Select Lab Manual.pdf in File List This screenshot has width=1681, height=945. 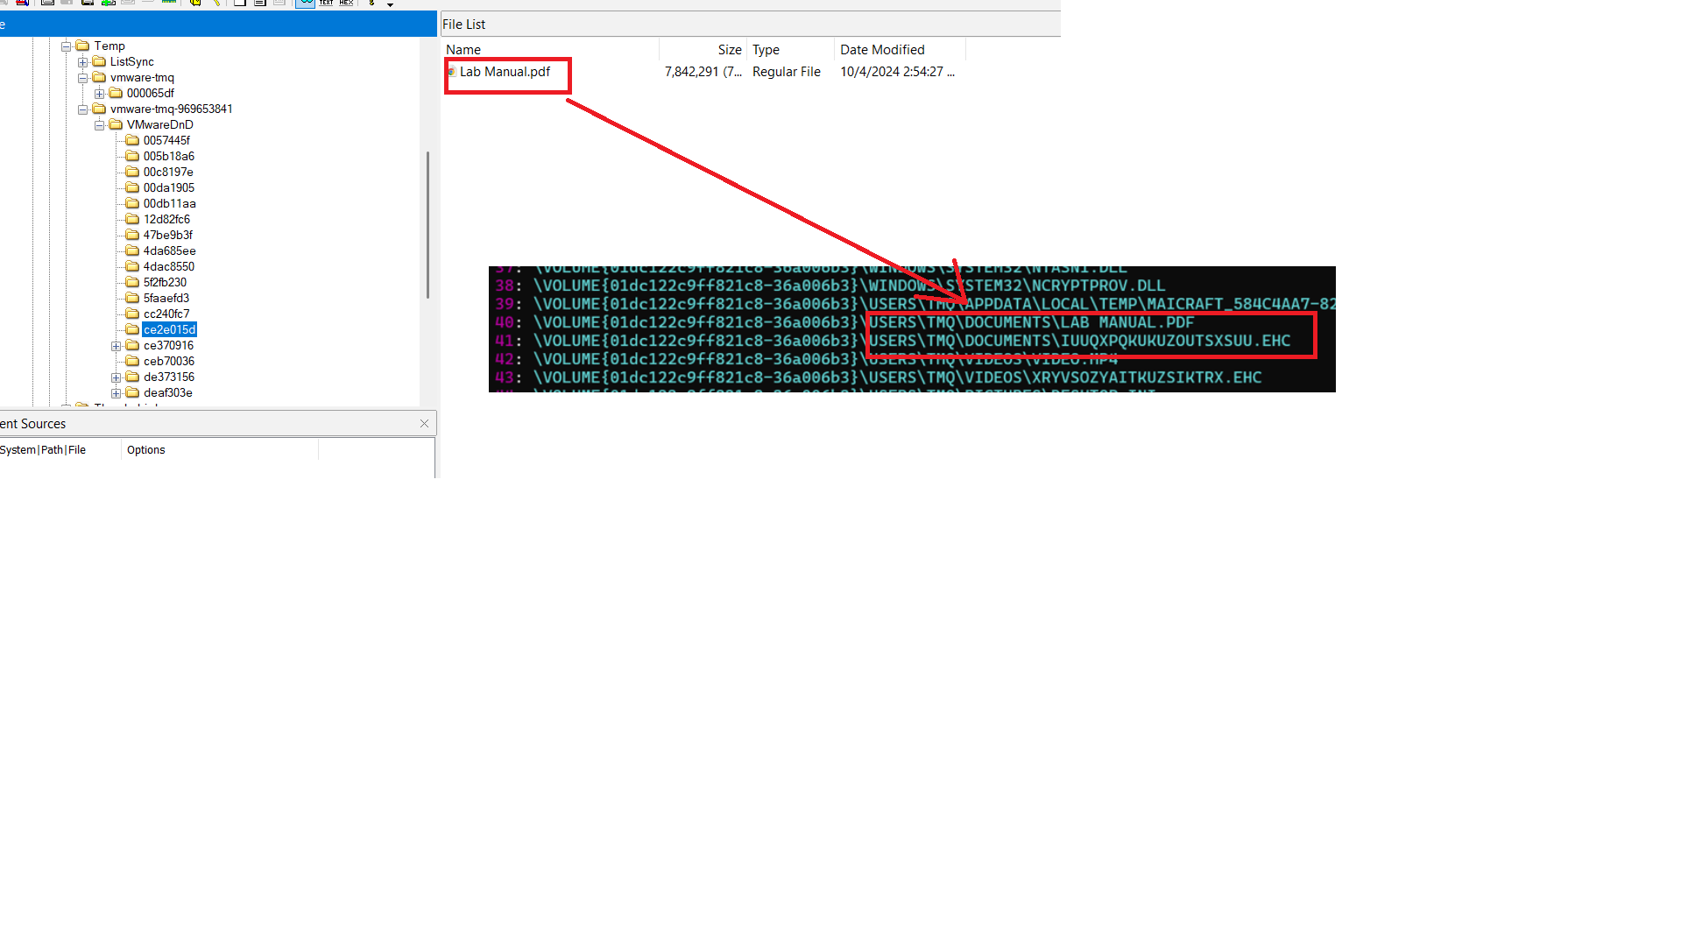(505, 72)
